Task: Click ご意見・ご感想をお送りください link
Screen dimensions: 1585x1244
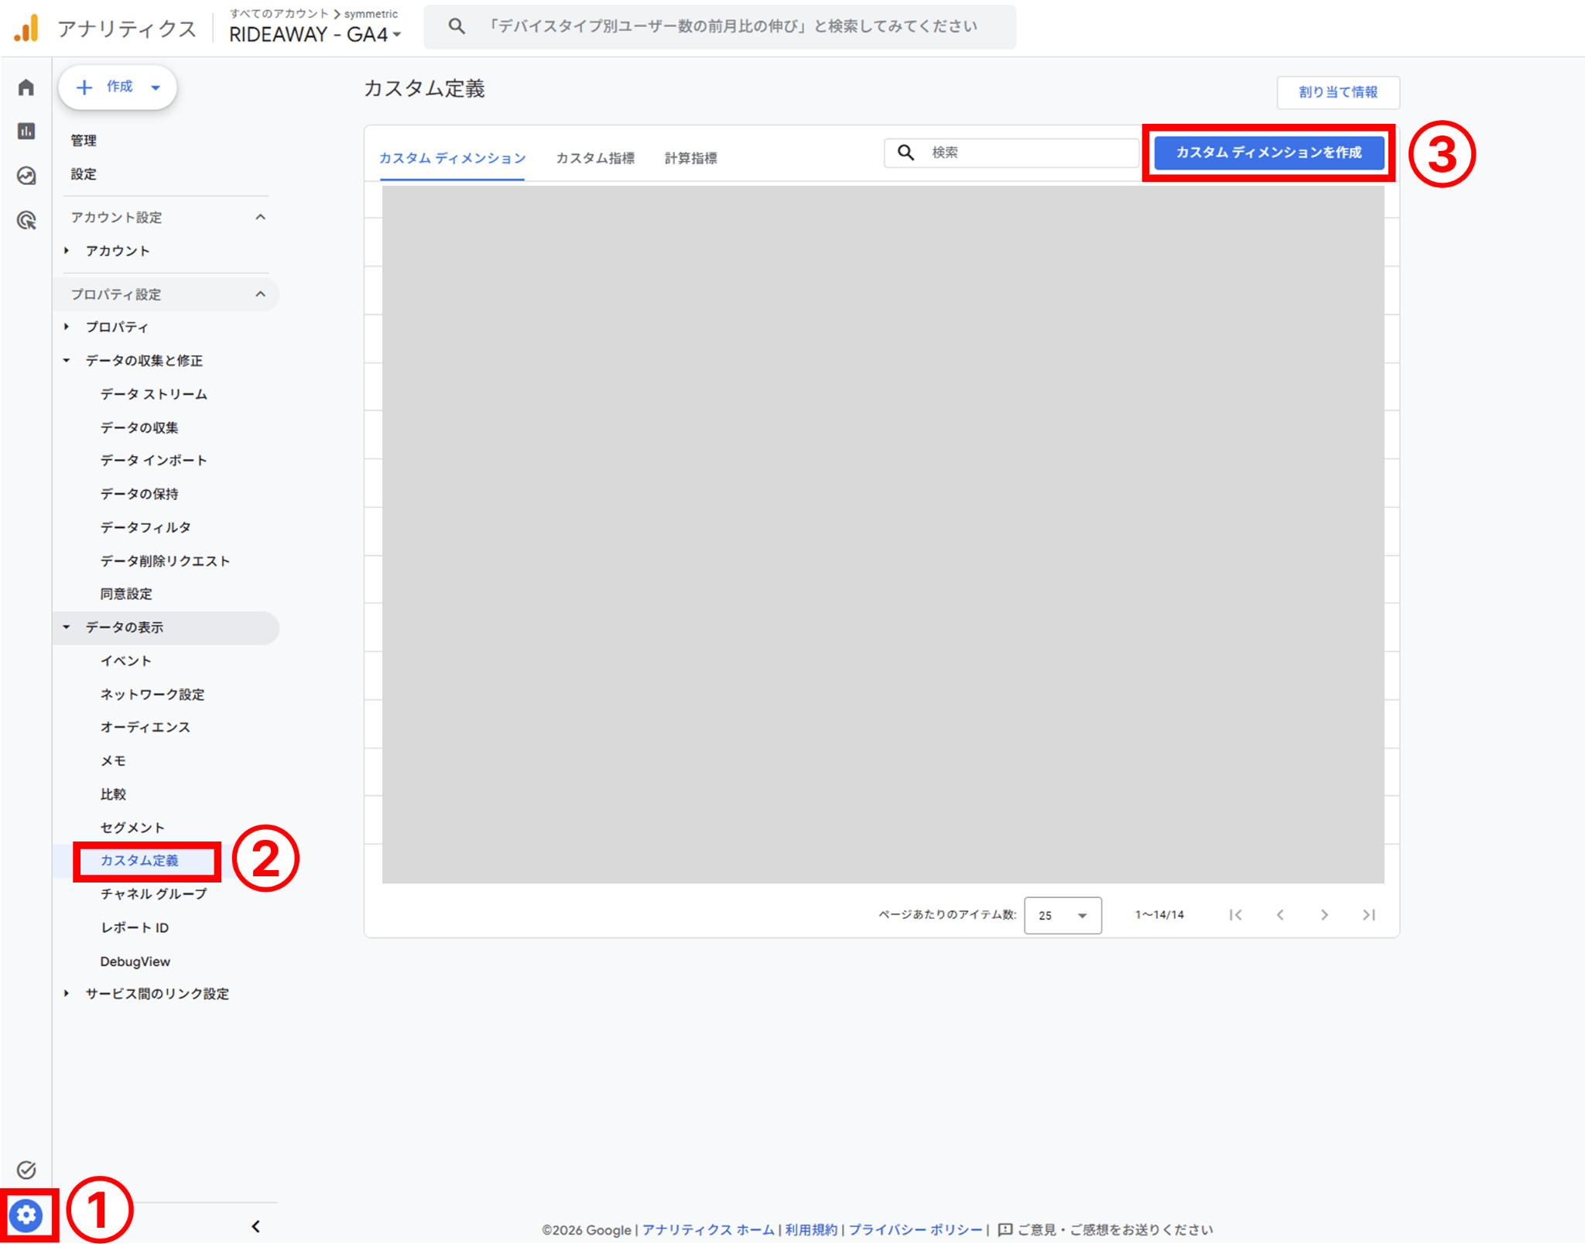Action: pos(1114,1230)
